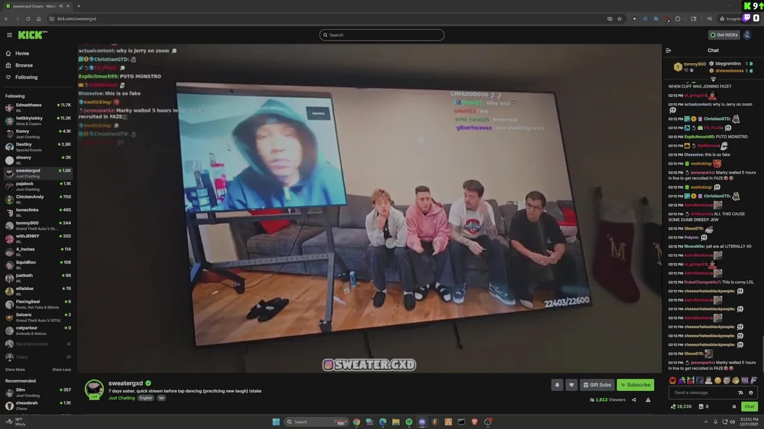This screenshot has height=429, width=764.
Task: Select the F emote in quick row
Action: 754,380
